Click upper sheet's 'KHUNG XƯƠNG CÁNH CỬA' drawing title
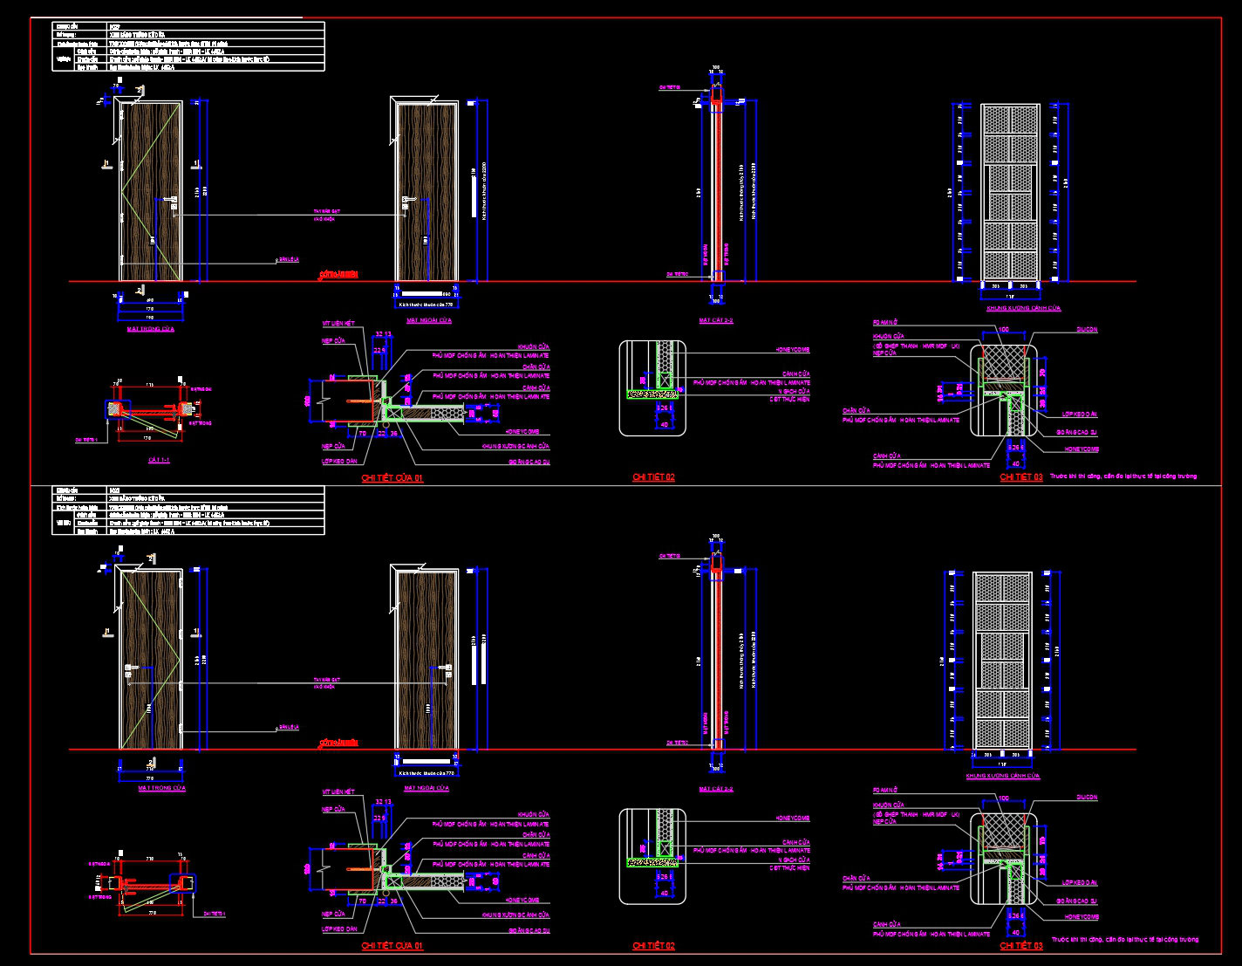Screen dimensions: 1242x966 (x=1023, y=308)
